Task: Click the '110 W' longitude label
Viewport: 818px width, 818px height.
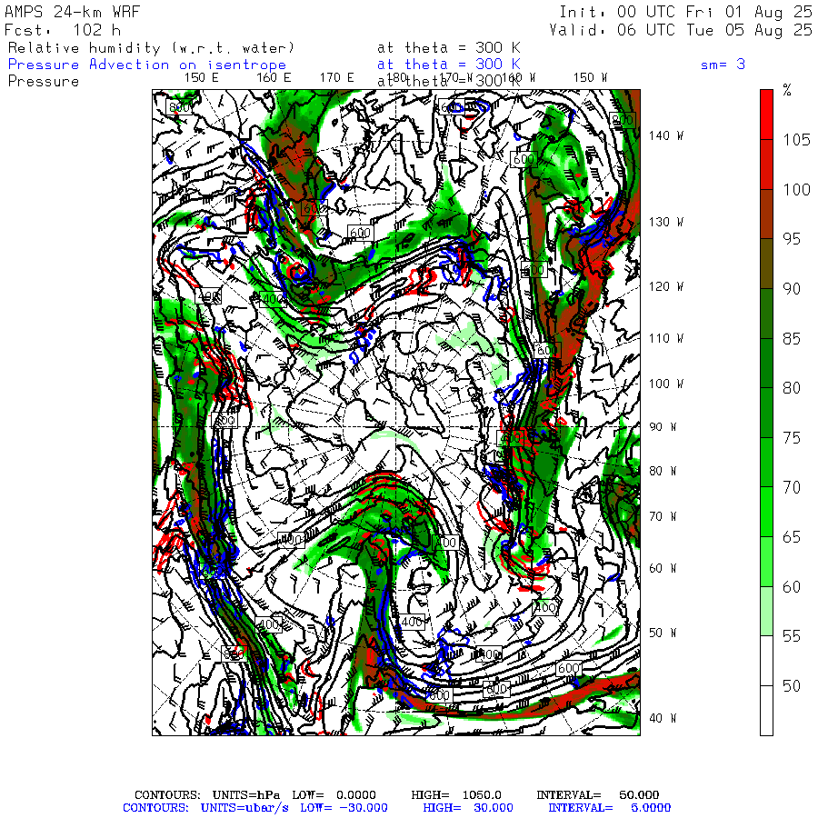Action: [666, 339]
